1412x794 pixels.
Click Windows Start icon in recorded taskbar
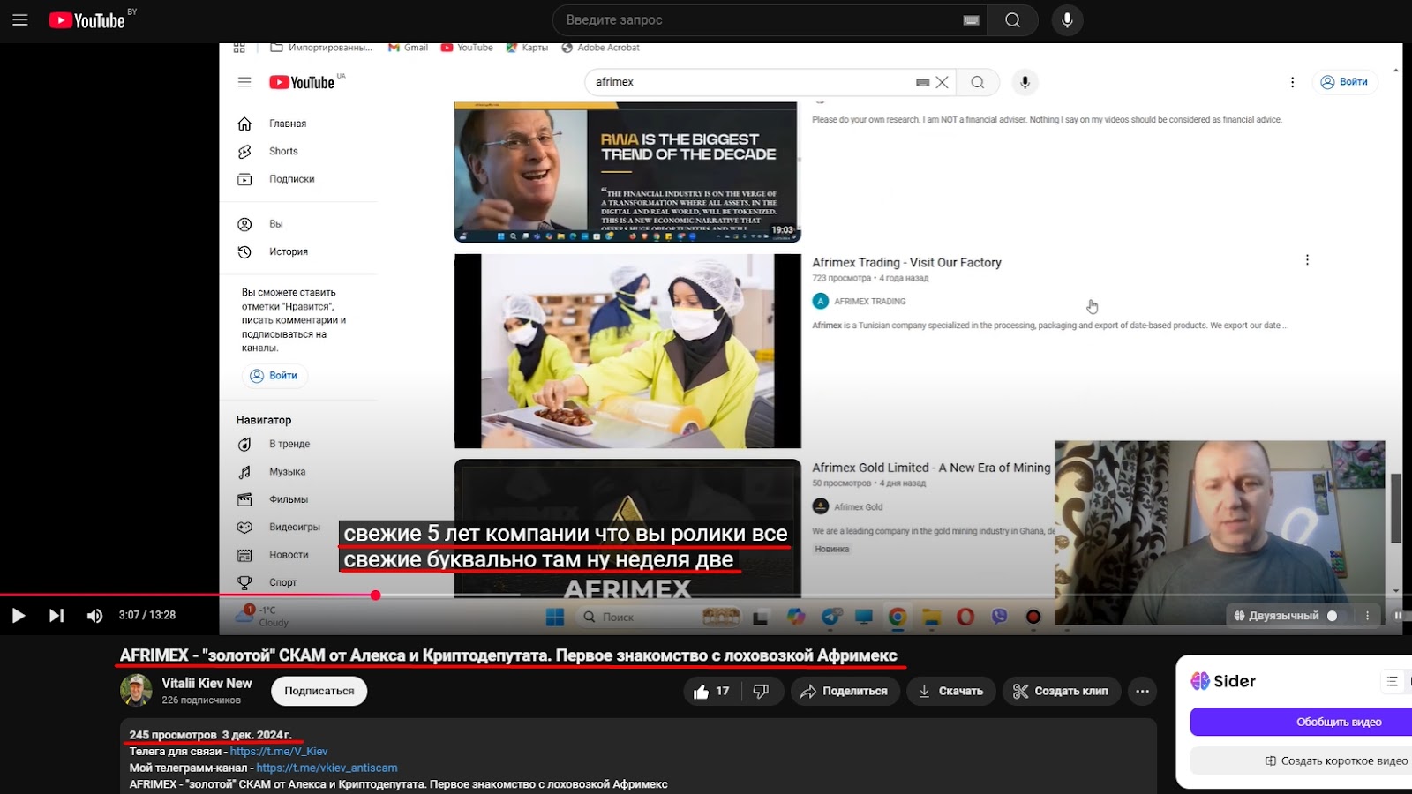(555, 617)
